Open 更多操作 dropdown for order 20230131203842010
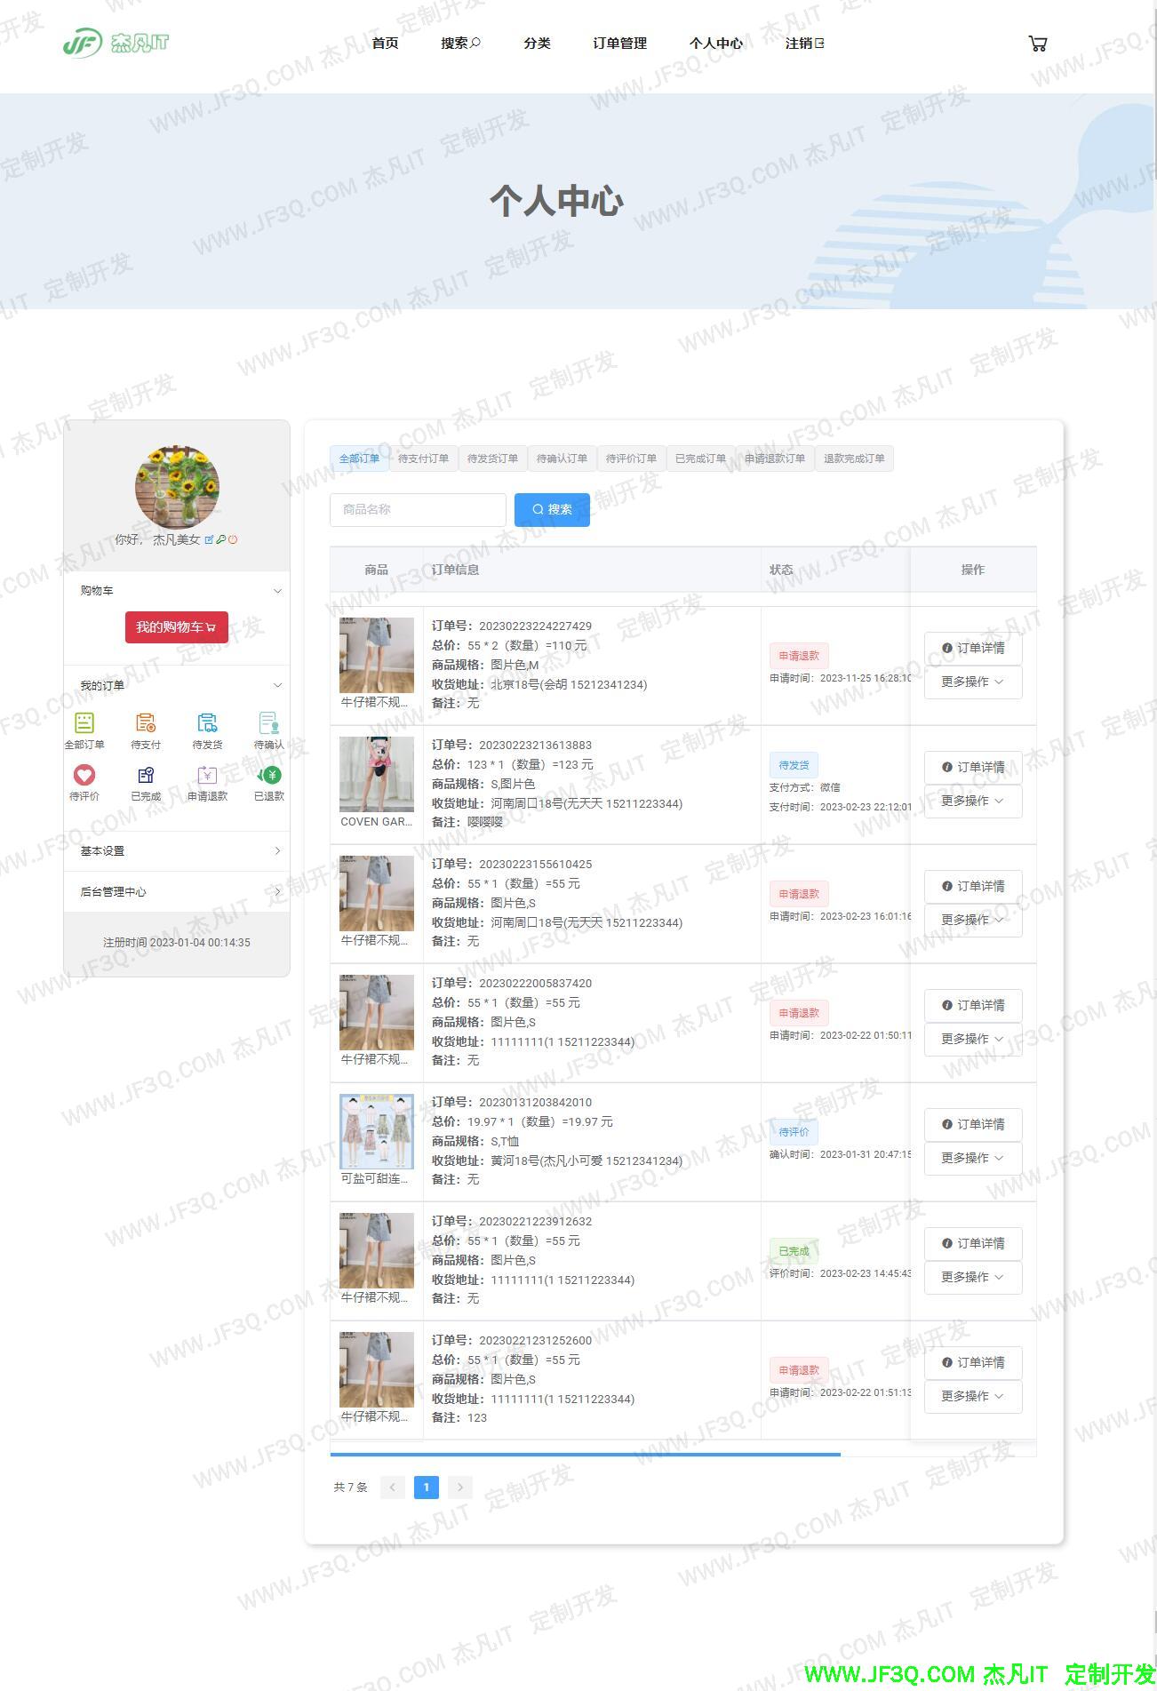Viewport: 1157px width, 1691px height. coord(972,1158)
